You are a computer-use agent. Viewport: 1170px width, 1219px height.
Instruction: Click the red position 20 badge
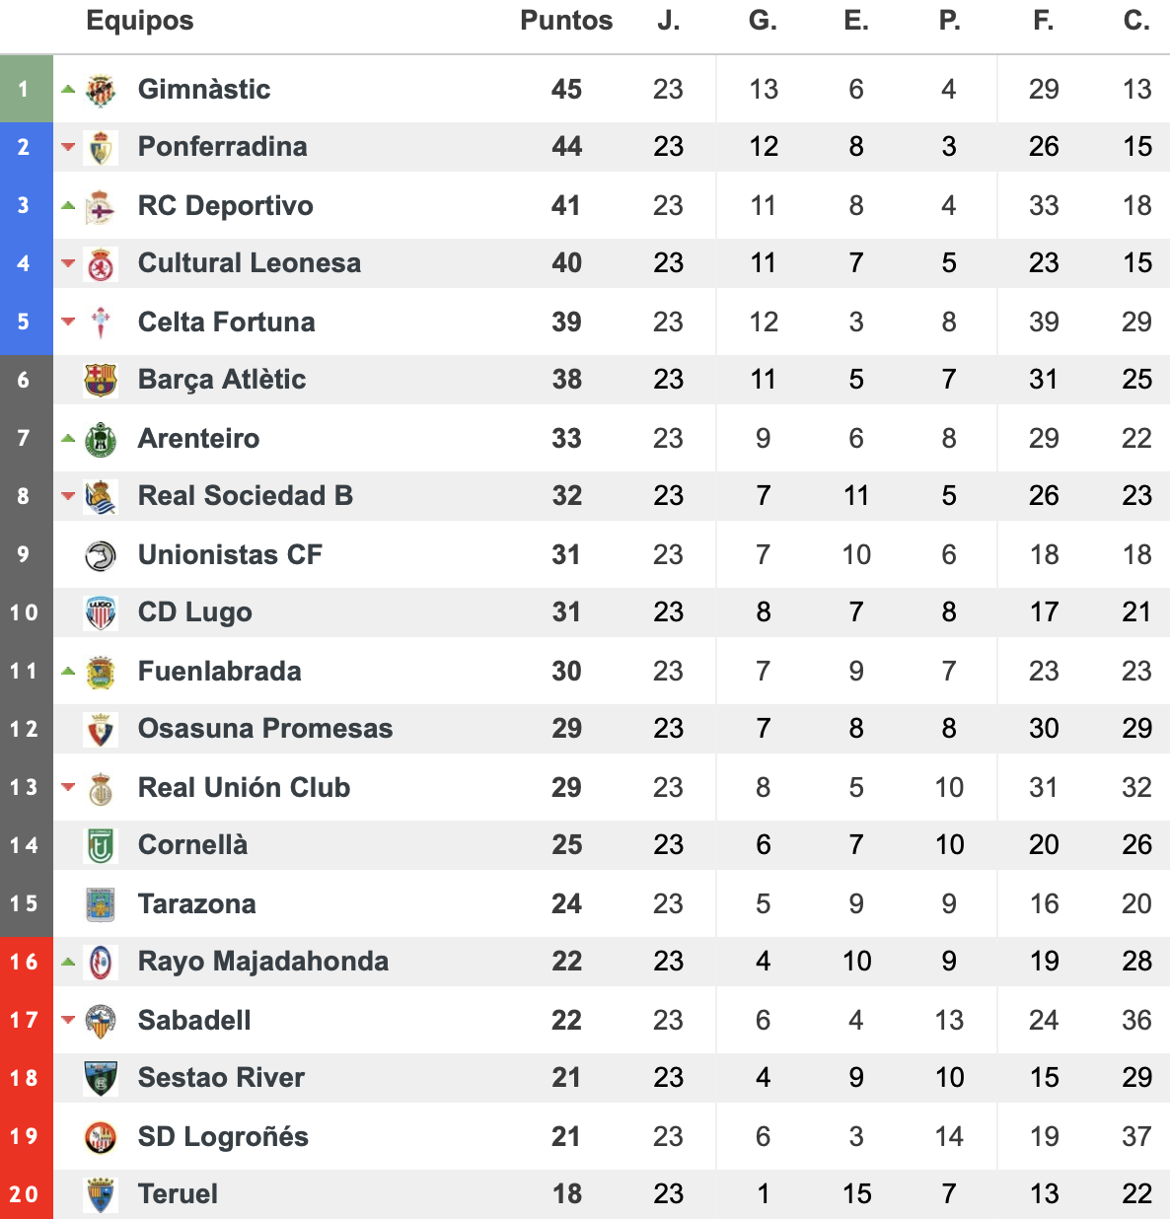[27, 1194]
